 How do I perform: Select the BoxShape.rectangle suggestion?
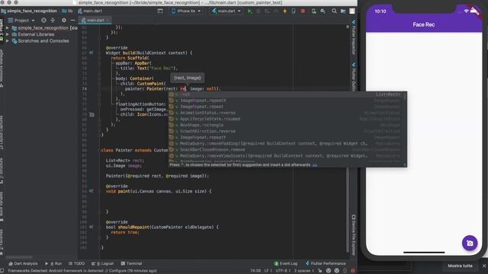(x=287, y=125)
